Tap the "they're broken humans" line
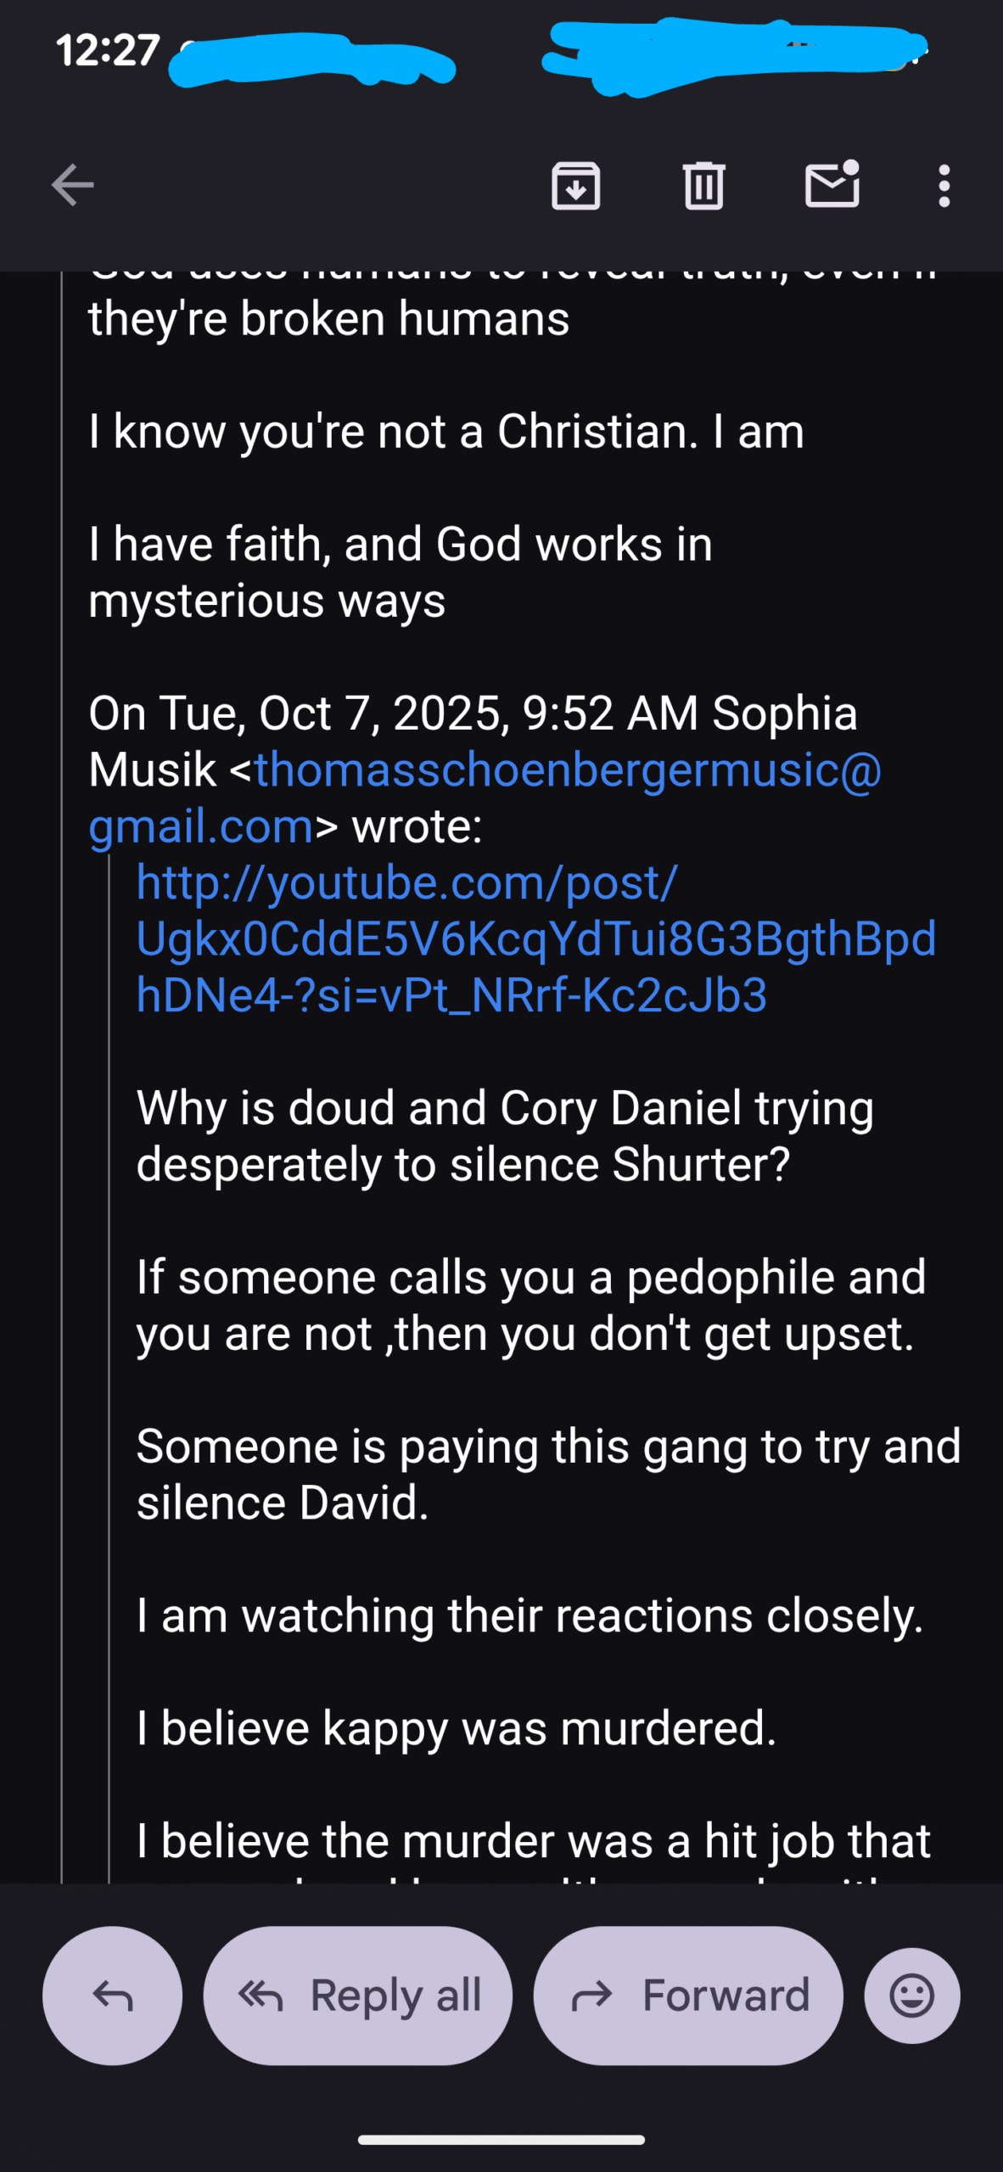The height and width of the screenshot is (2172, 1003). tap(329, 320)
